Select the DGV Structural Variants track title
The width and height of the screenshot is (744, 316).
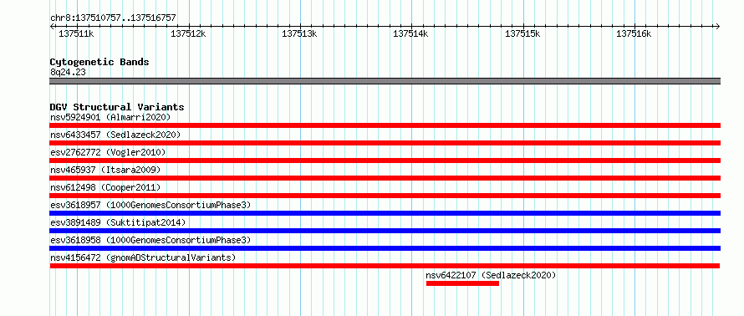point(117,107)
